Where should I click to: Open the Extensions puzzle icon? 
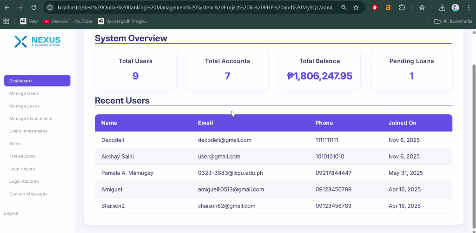pyautogui.click(x=402, y=7)
